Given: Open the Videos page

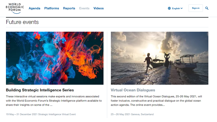Looking at the screenshot, I should (98, 8).
